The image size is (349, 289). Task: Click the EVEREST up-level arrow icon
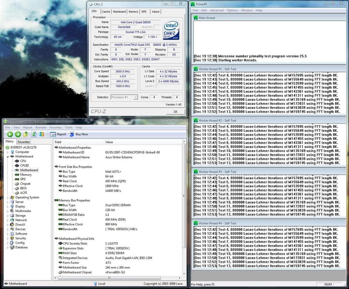coord(26,134)
